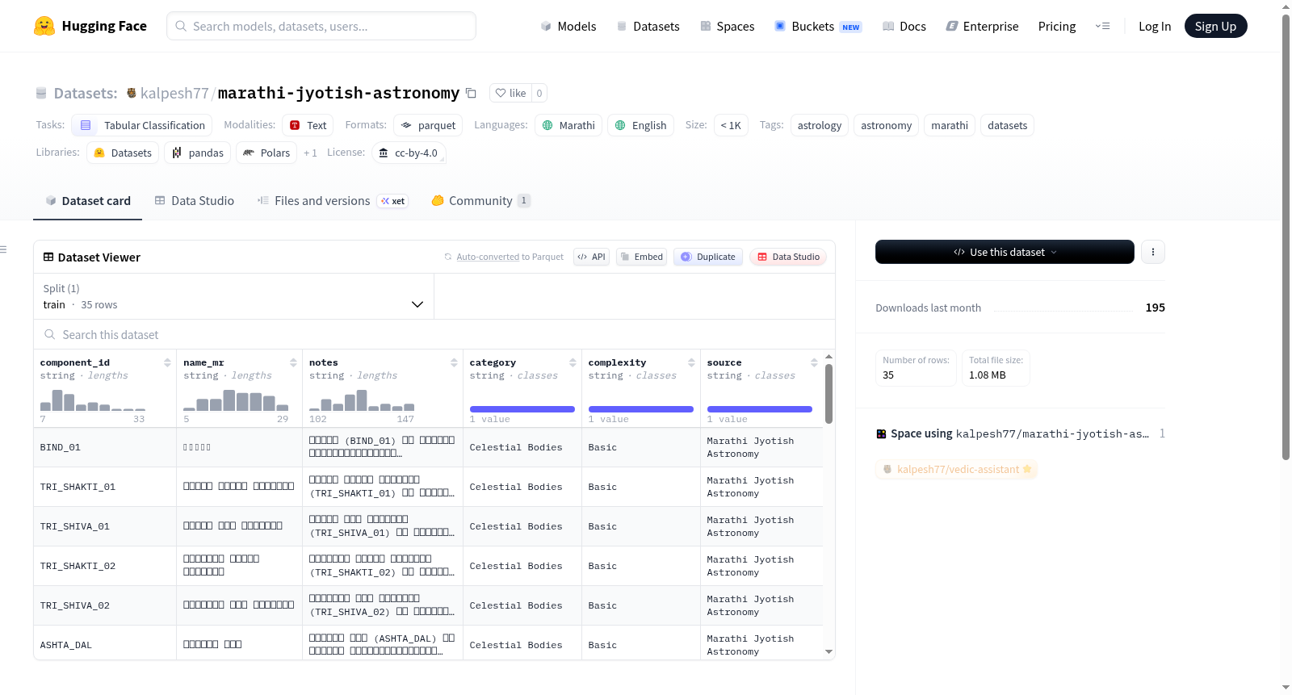
Task: Click the pandas library tag
Action: tap(198, 153)
